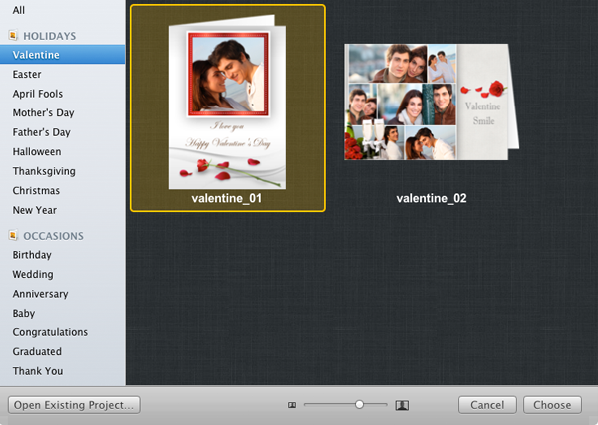Image resolution: width=598 pixels, height=425 pixels.
Task: Choose the Halloween category in sidebar
Action: pos(37,152)
